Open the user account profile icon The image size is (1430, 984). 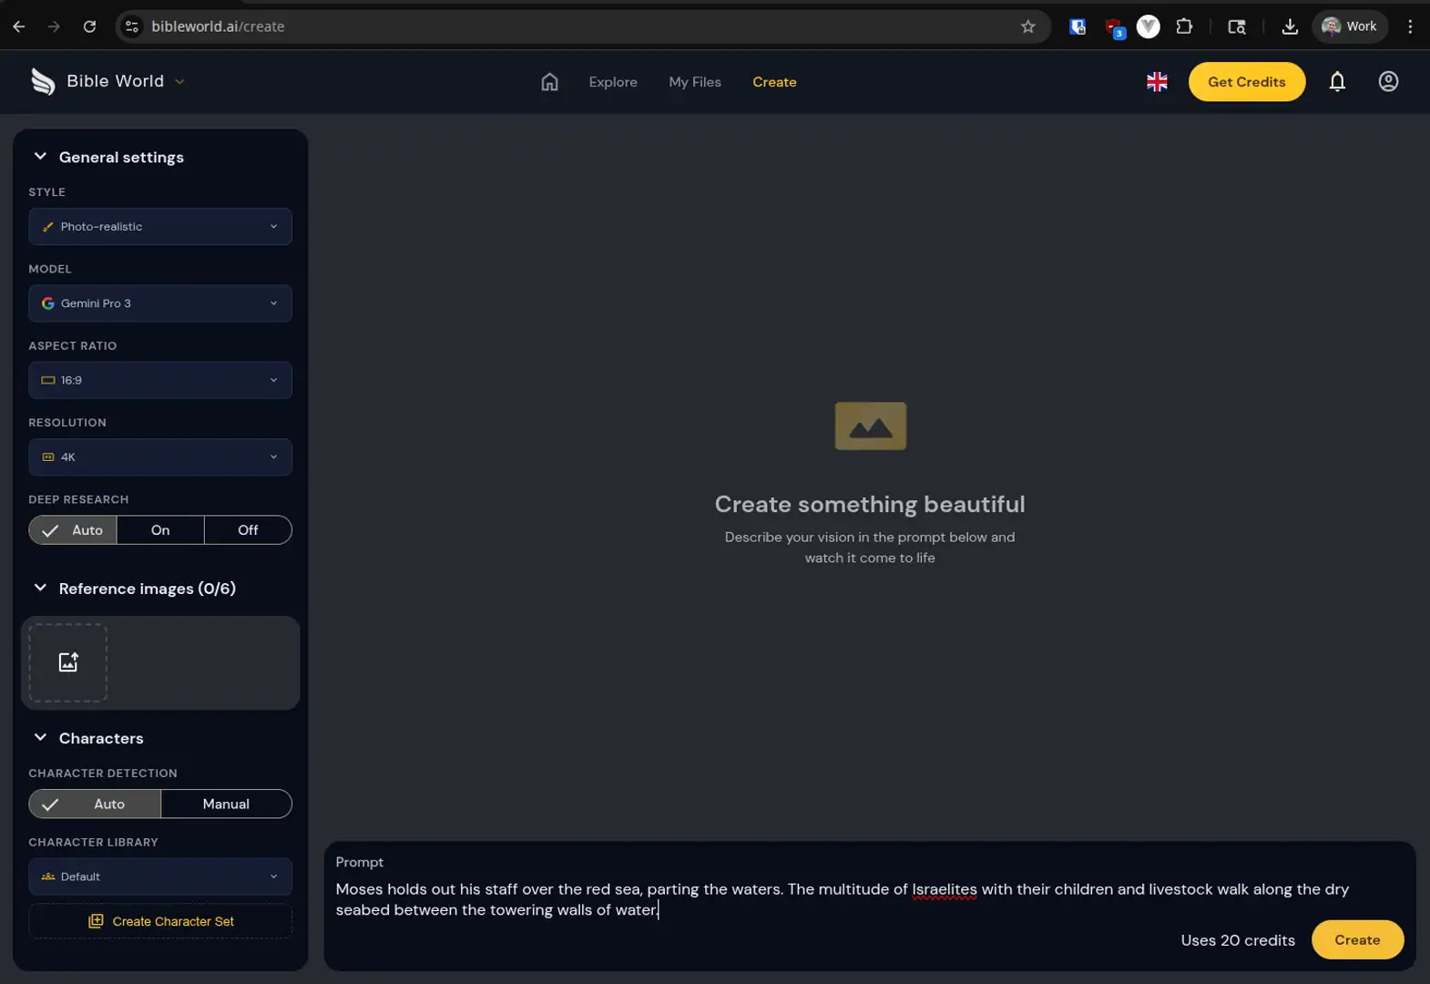point(1387,82)
